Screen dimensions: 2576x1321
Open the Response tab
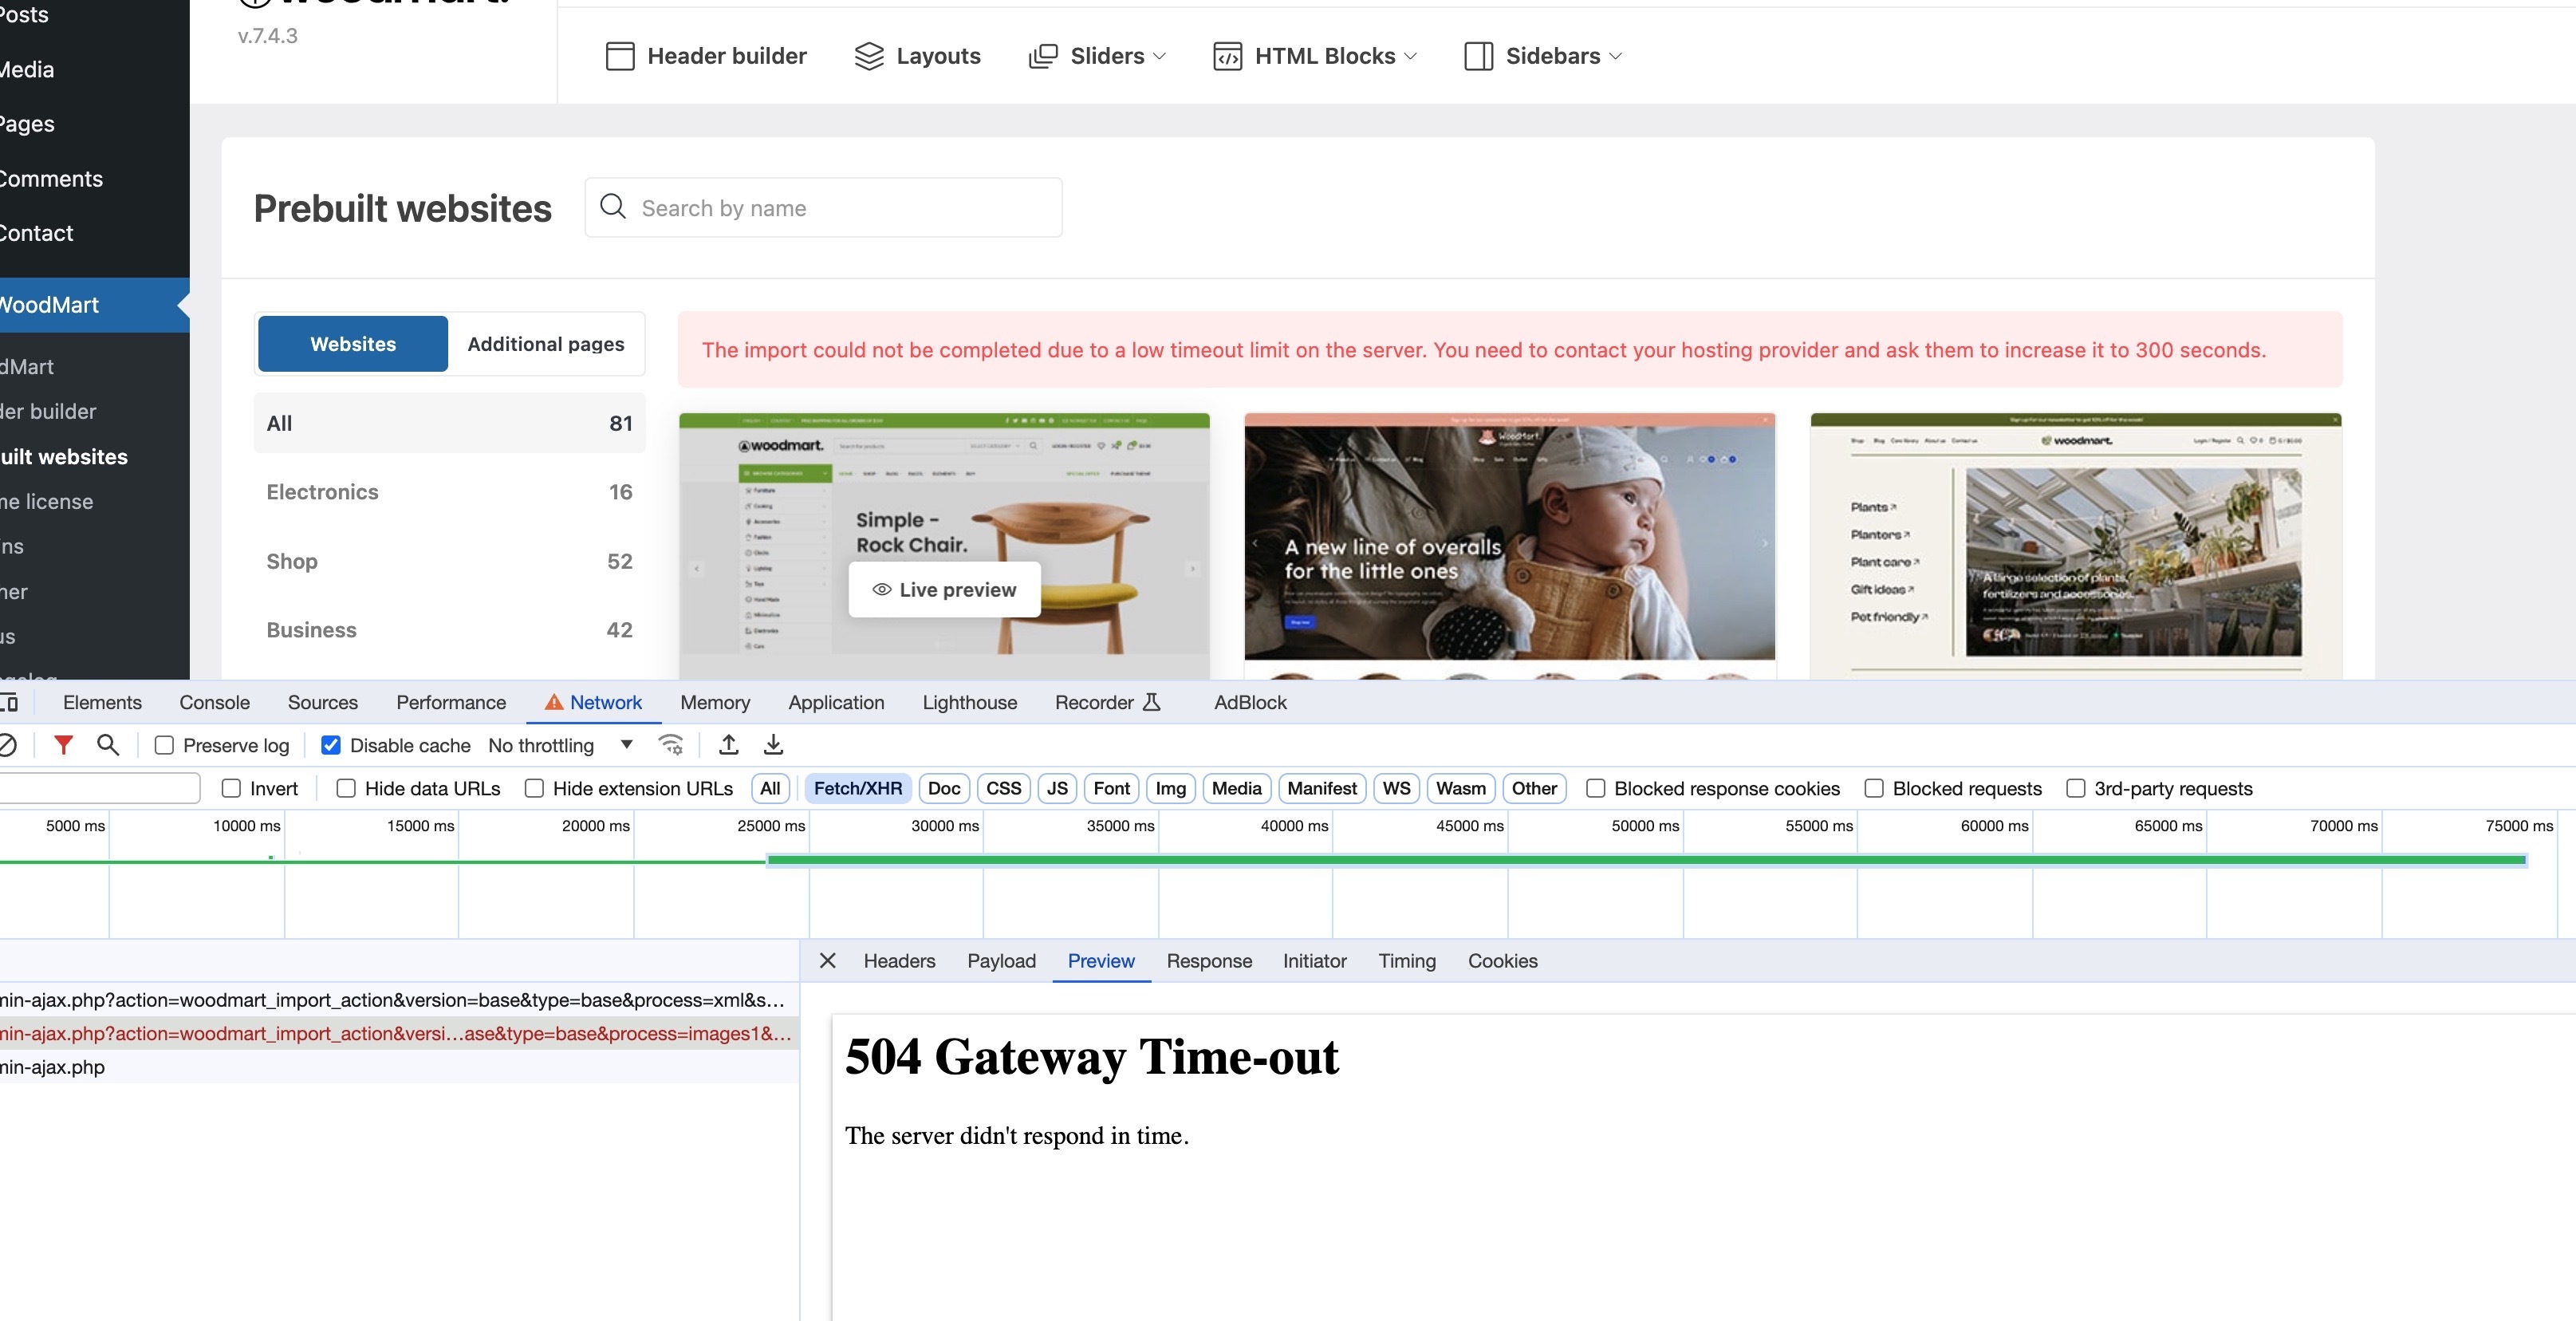click(x=1208, y=961)
